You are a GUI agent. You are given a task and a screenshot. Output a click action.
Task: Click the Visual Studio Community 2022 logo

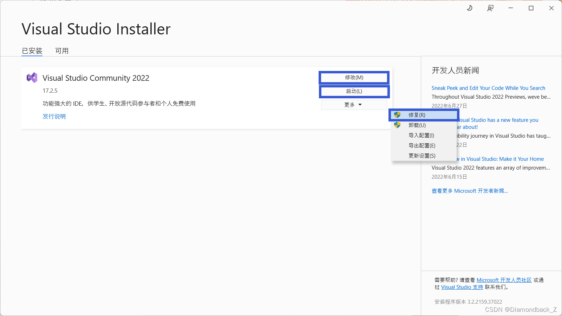pos(32,78)
